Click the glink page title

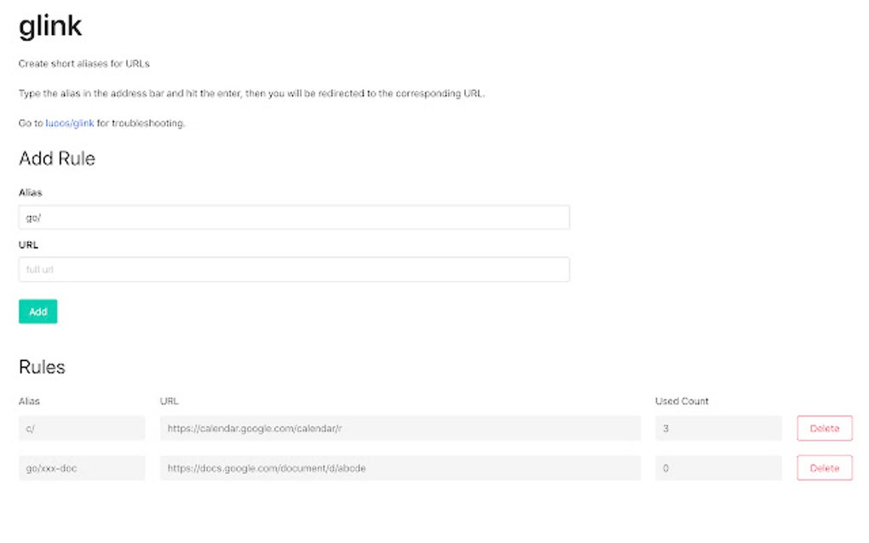pos(49,26)
